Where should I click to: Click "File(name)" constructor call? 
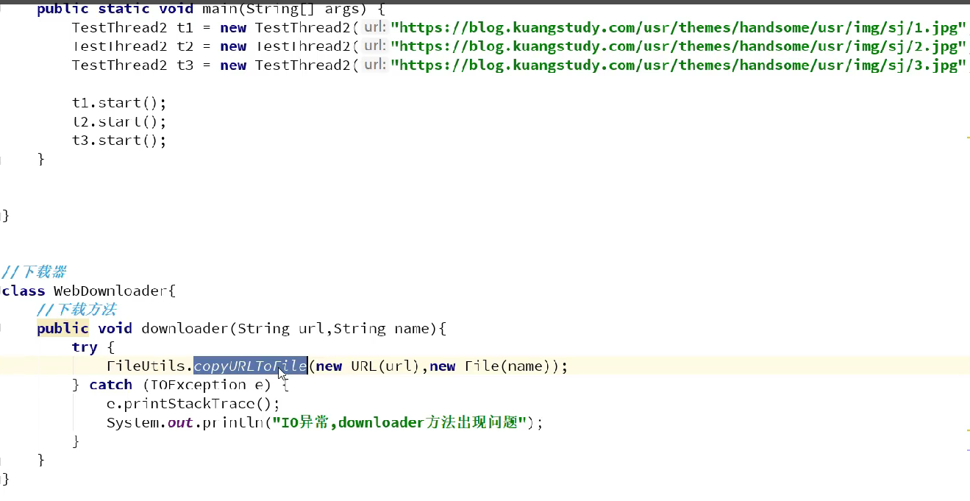pos(508,366)
